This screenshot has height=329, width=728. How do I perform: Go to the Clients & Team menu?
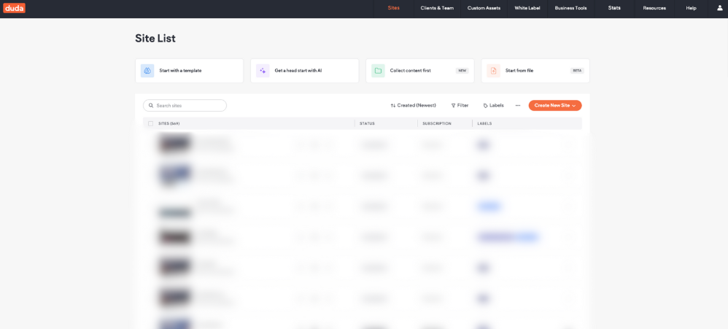pos(437,8)
